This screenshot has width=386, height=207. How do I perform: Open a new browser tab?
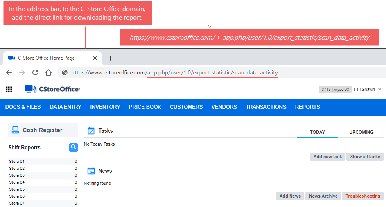point(110,58)
